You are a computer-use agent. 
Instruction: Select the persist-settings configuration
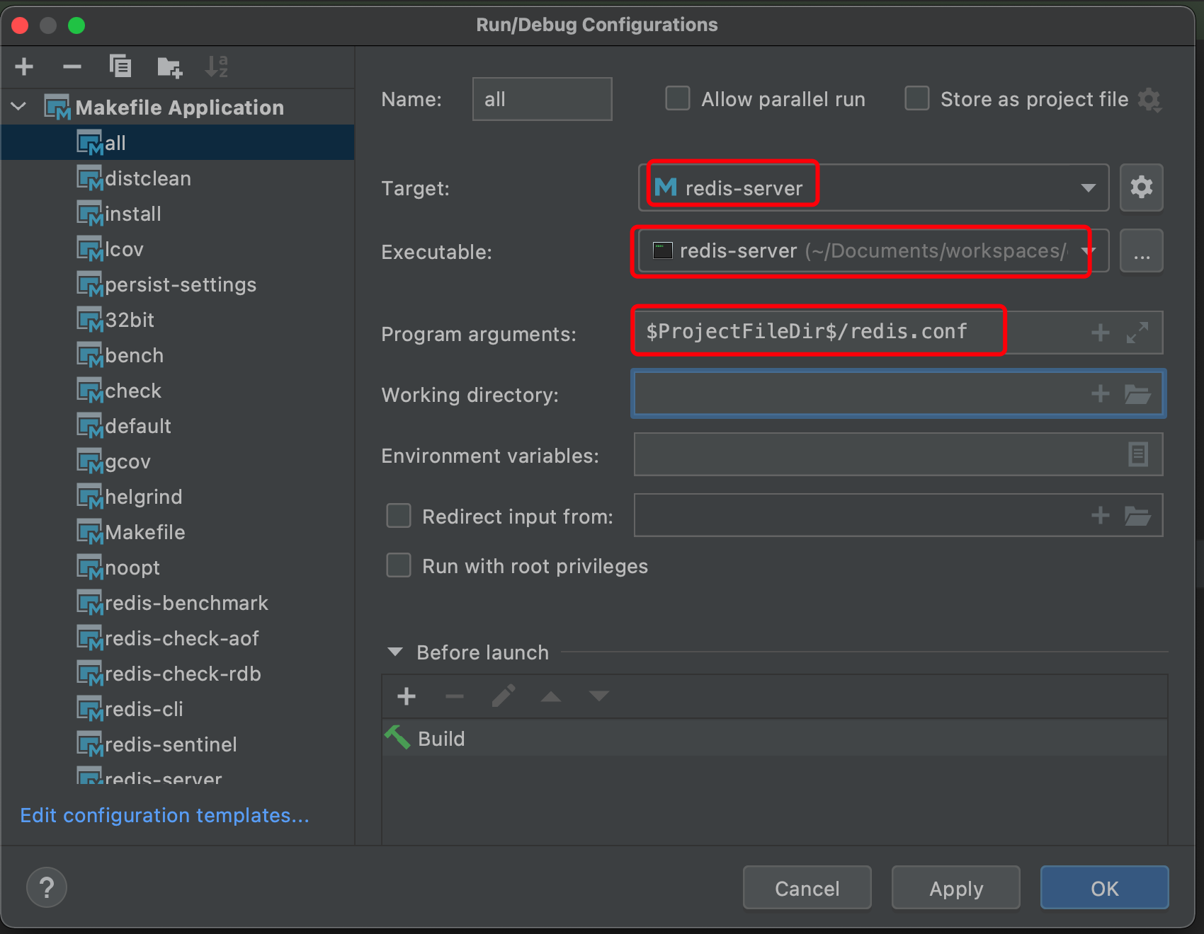[178, 284]
